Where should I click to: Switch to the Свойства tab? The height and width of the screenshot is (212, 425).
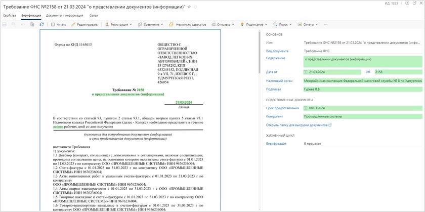coord(10,16)
